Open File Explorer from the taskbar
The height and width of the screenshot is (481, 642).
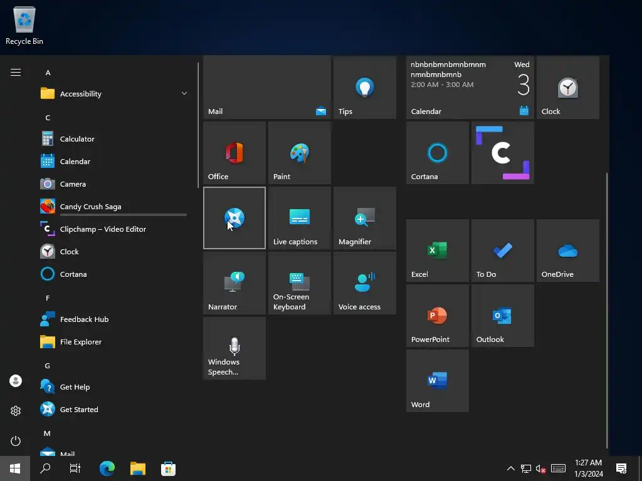(x=138, y=468)
